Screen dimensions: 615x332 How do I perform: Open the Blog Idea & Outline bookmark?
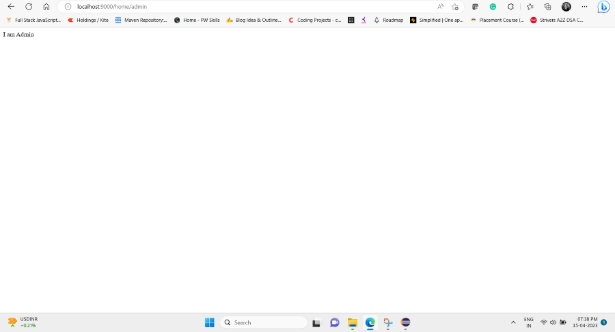click(254, 20)
